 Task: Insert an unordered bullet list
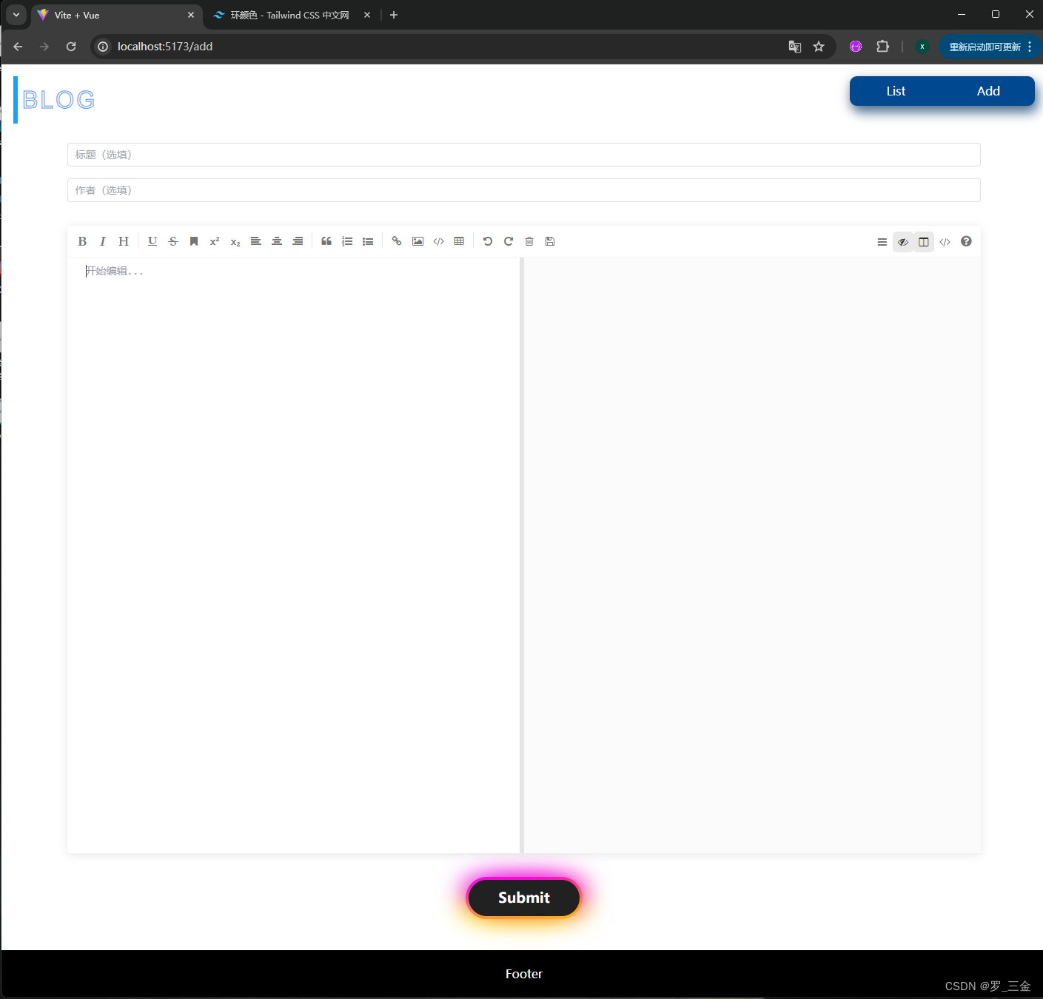[368, 241]
